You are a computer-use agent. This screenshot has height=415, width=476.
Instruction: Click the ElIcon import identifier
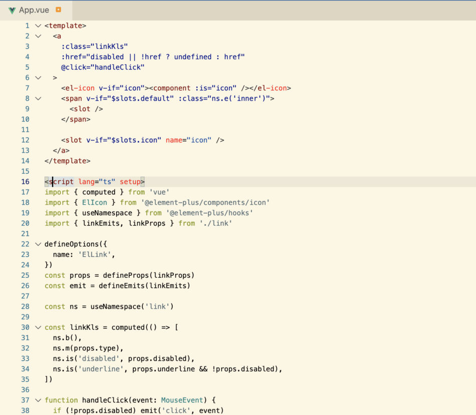[x=95, y=203]
